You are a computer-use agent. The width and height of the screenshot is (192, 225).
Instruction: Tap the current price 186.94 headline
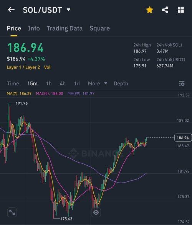tap(25, 47)
